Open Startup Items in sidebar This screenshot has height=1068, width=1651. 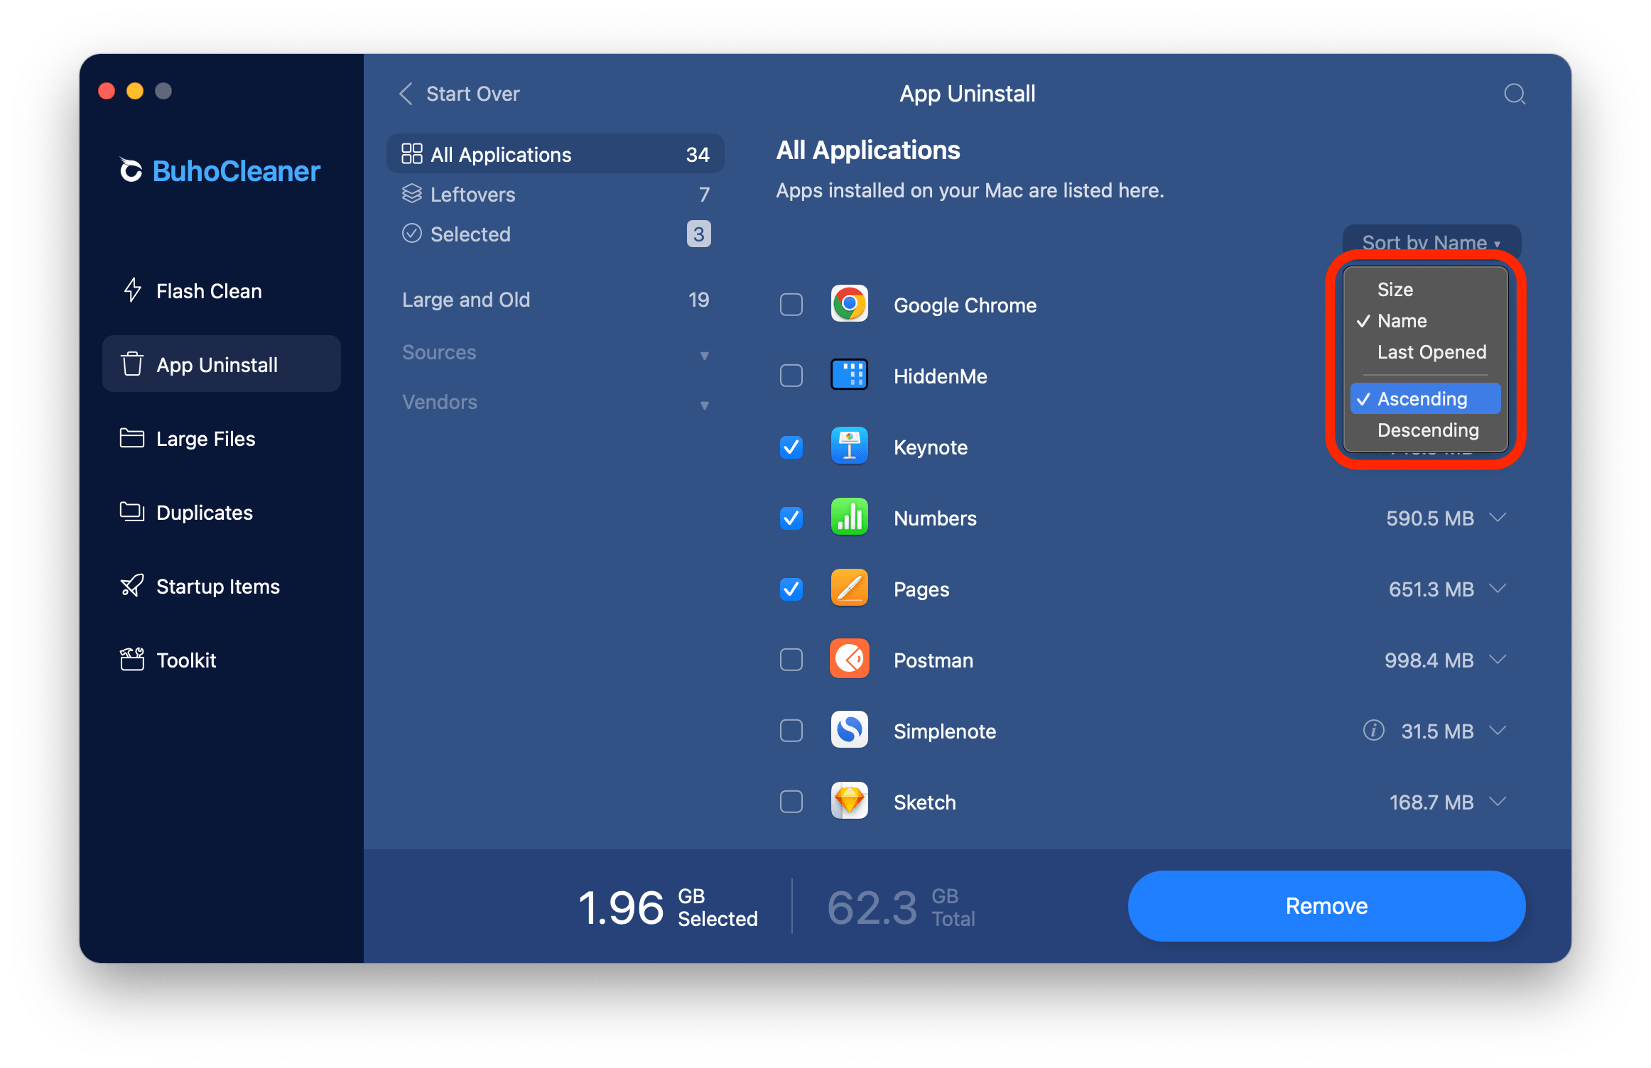(222, 586)
